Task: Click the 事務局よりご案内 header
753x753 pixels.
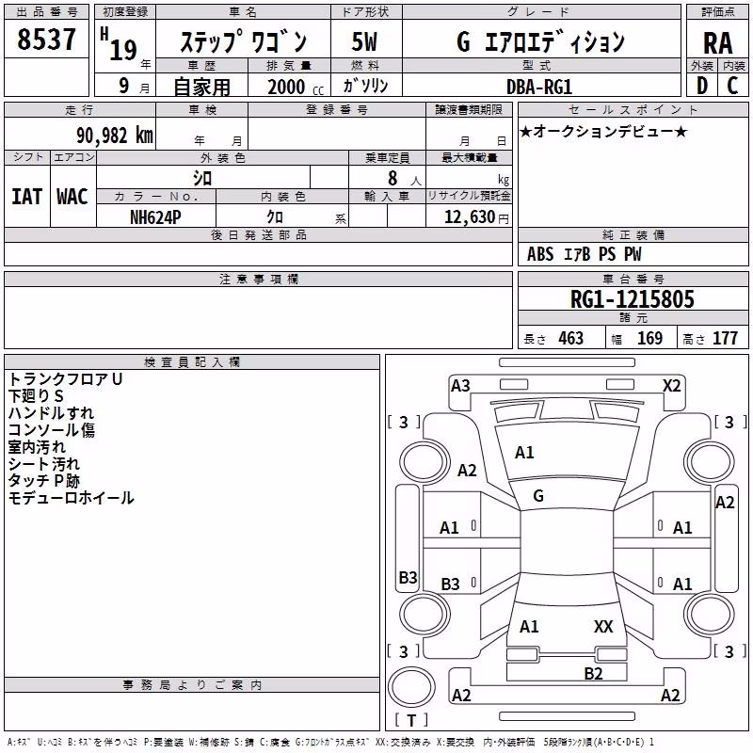Action: click(x=192, y=685)
